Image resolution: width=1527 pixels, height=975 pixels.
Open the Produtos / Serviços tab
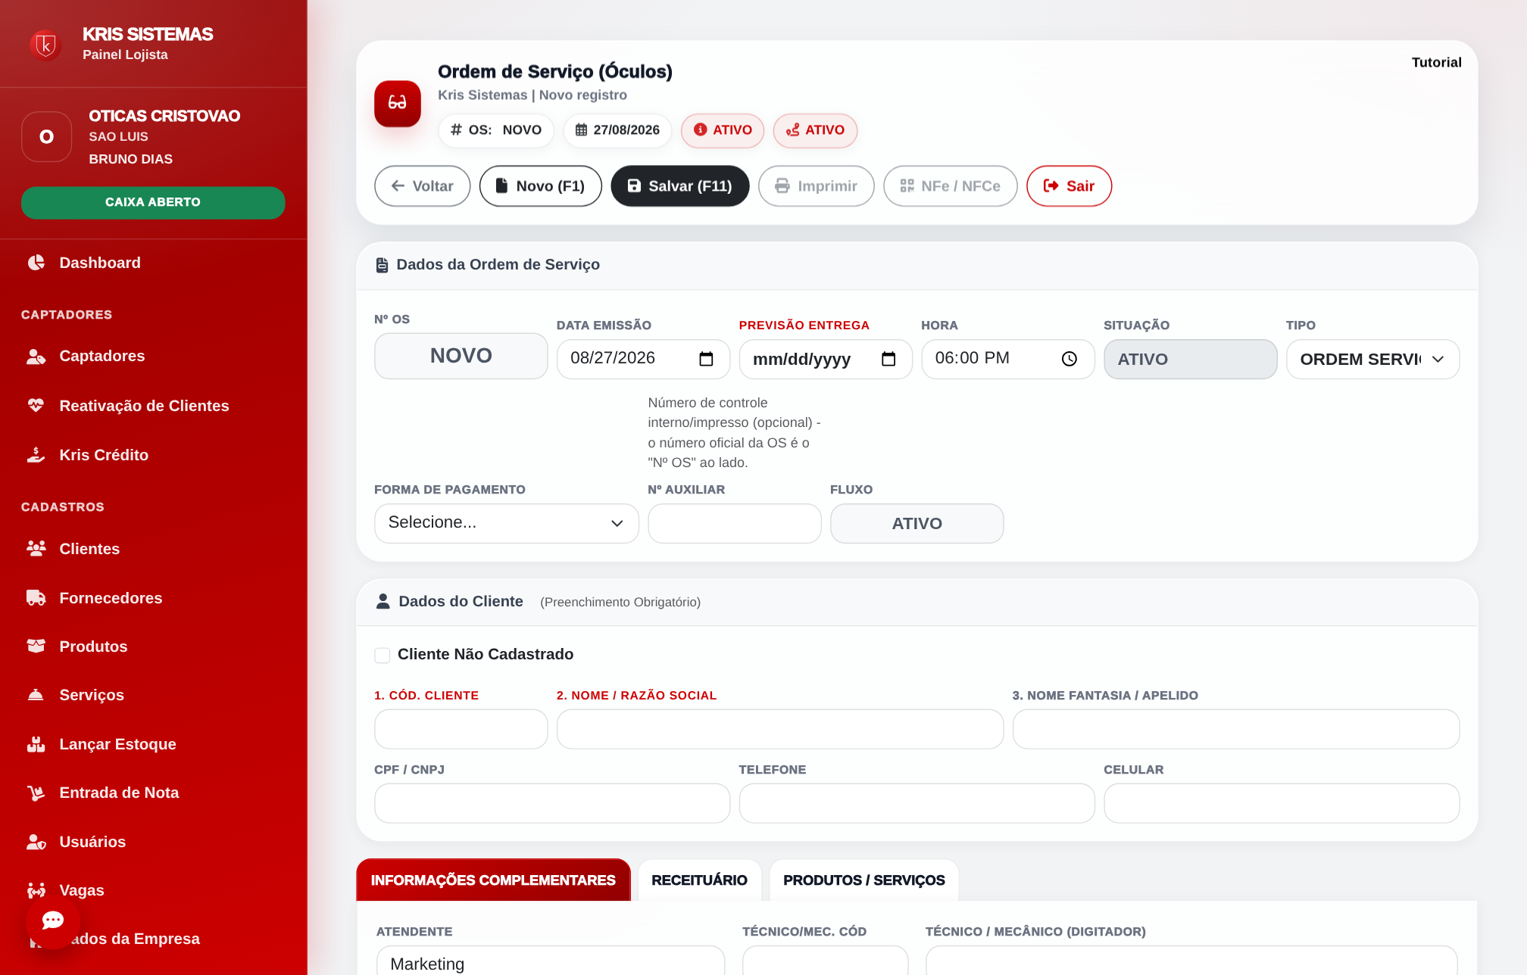point(864,880)
